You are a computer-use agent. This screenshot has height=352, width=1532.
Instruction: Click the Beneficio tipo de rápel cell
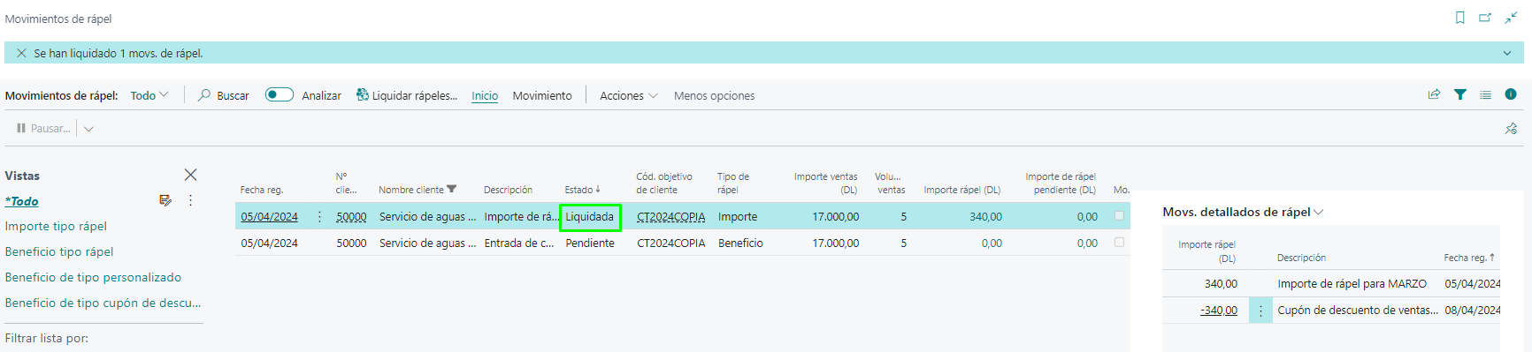tap(740, 243)
